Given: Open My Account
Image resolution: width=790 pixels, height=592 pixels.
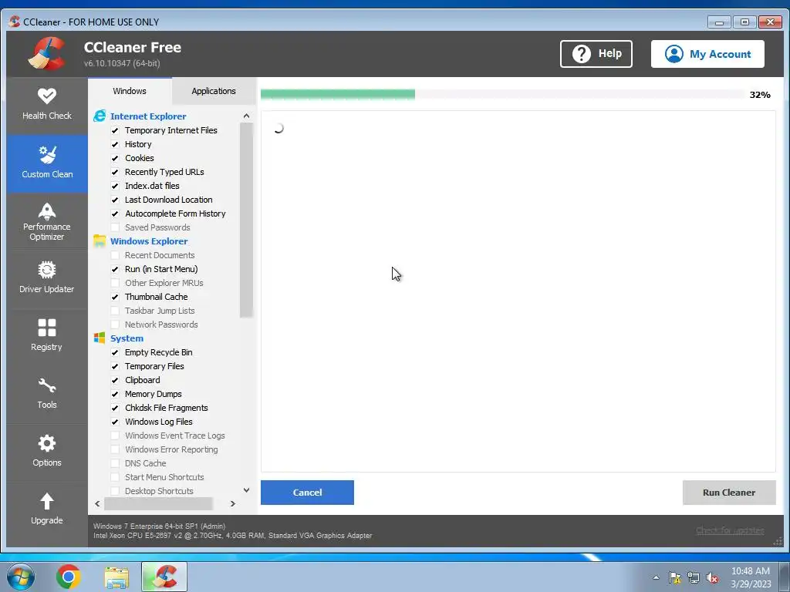Looking at the screenshot, I should (707, 54).
